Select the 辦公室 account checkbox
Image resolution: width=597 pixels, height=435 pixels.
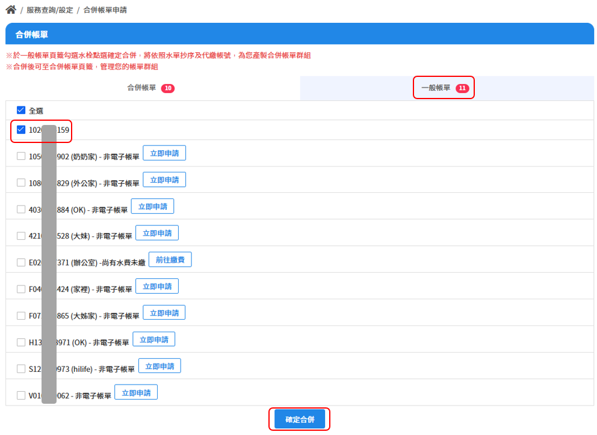21,263
